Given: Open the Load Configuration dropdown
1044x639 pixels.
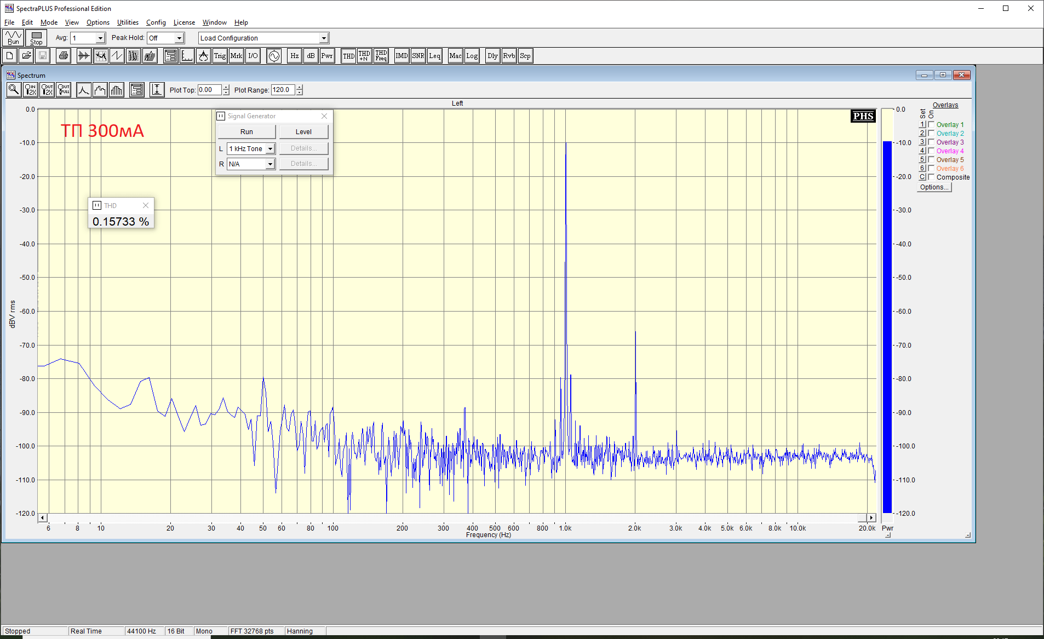Looking at the screenshot, I should 324,38.
